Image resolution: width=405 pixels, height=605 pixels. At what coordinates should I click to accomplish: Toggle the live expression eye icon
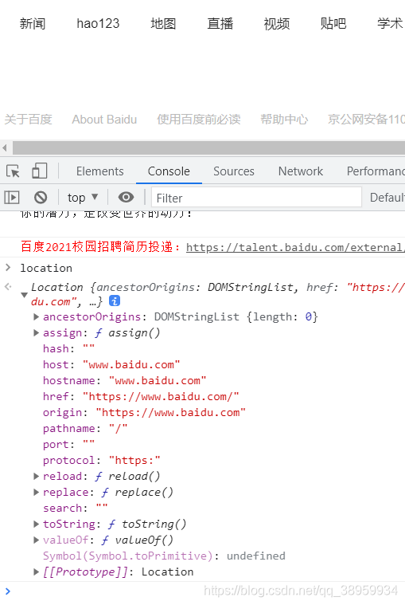(126, 198)
